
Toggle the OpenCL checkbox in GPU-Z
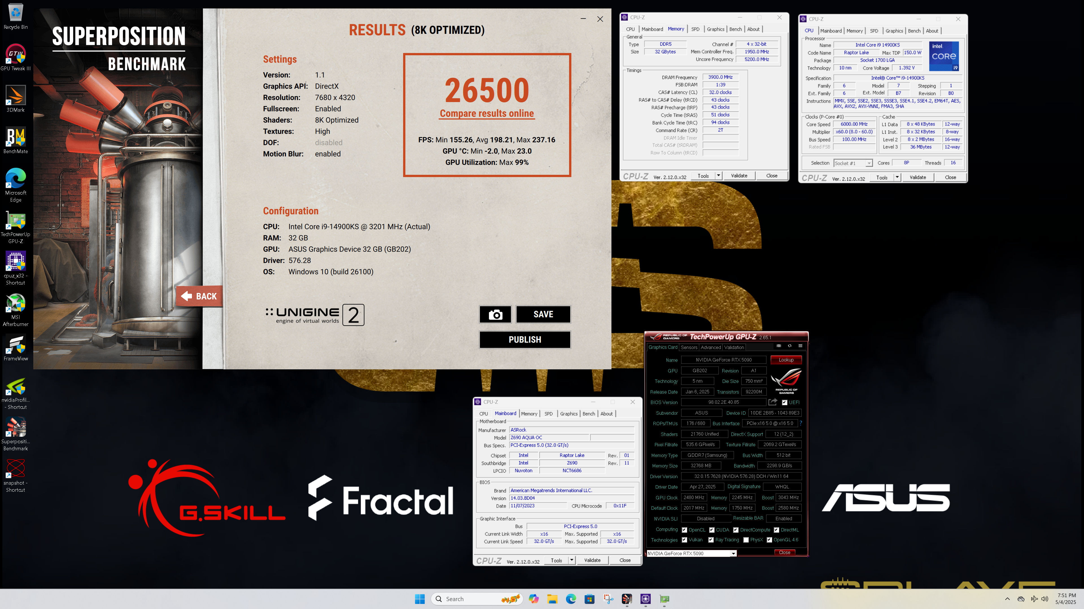(684, 529)
